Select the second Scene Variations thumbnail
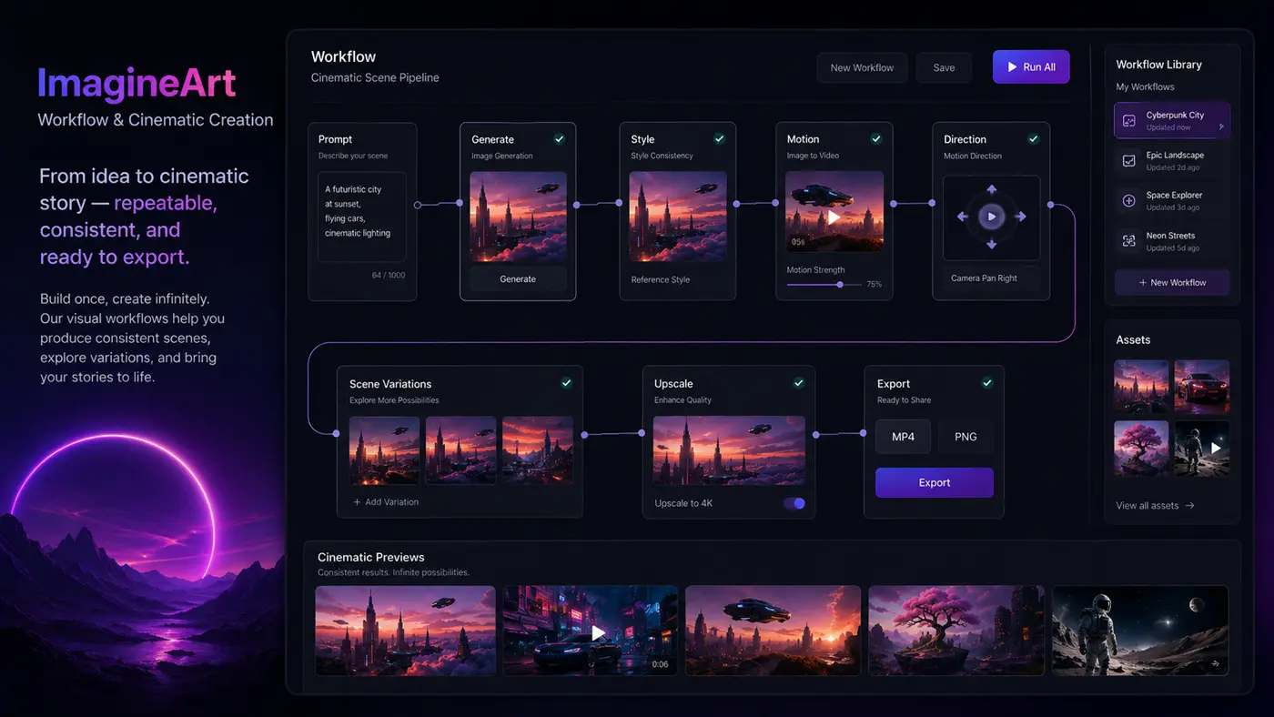Image resolution: width=1274 pixels, height=717 pixels. (x=461, y=449)
